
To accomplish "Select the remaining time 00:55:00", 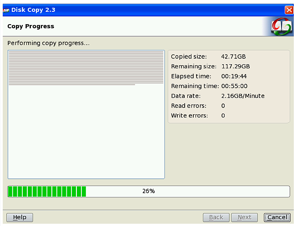I will [x=234, y=86].
